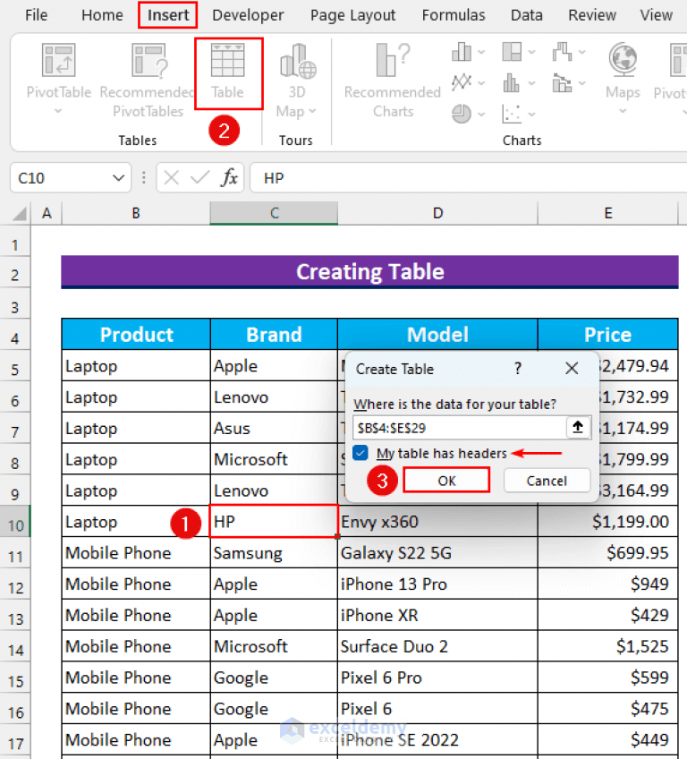The image size is (687, 759).
Task: Switch to the View tab
Action: click(x=656, y=15)
